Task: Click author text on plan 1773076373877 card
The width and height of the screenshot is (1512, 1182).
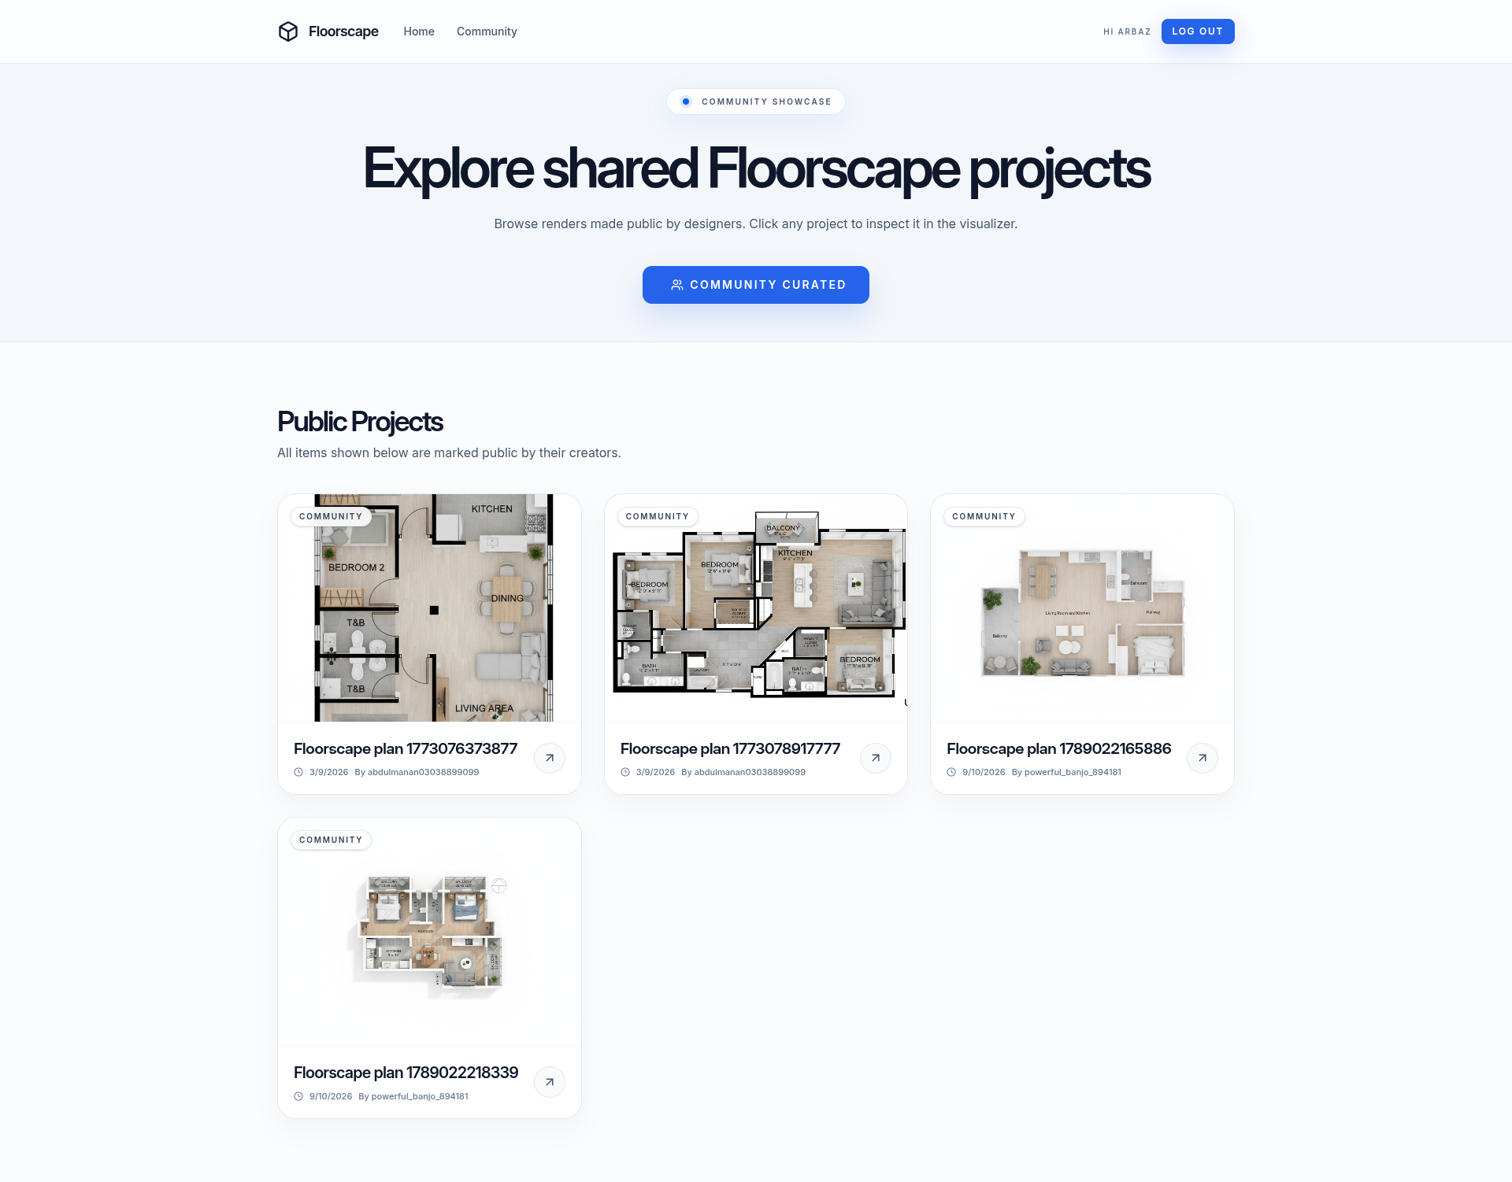Action: coord(417,772)
